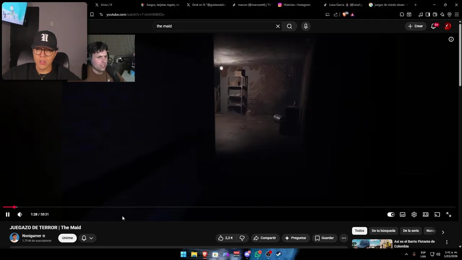462x260 pixels.
Task: Open Steam from the taskbar
Action: (x=279, y=254)
